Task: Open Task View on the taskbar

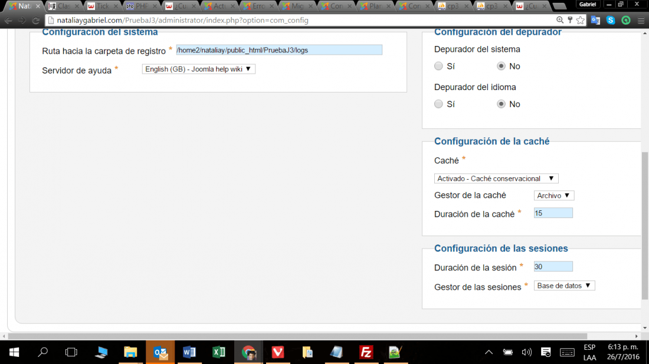Action: 71,352
